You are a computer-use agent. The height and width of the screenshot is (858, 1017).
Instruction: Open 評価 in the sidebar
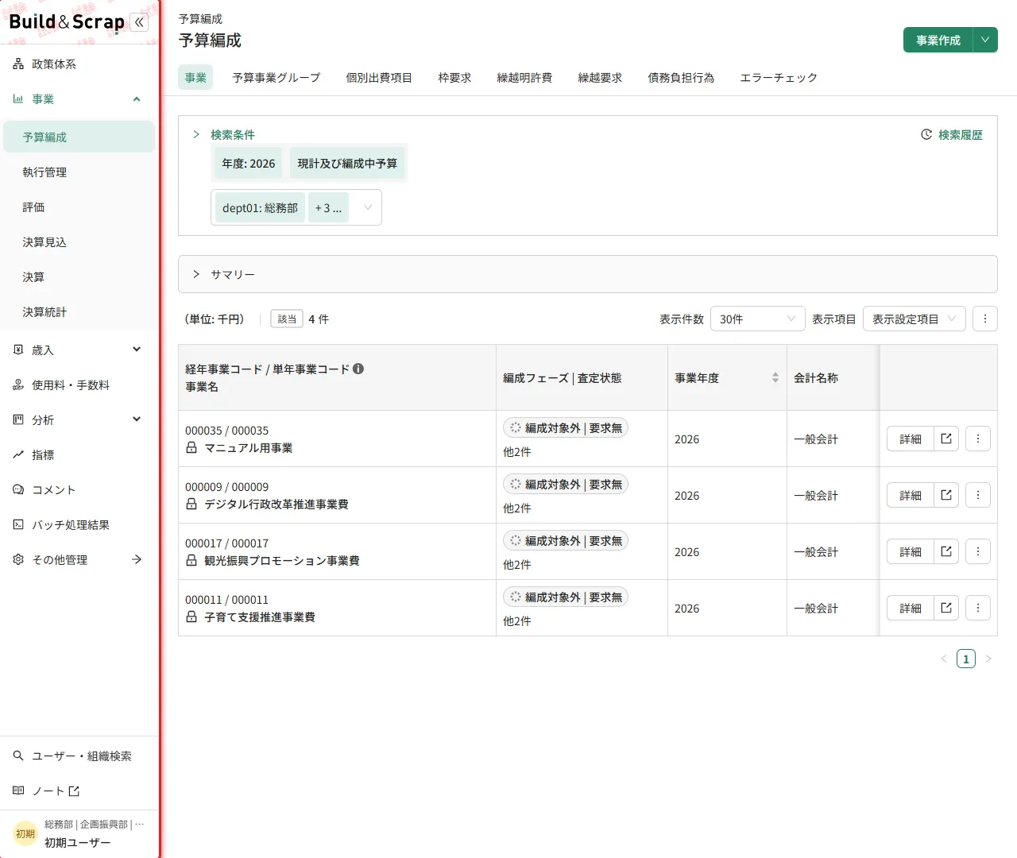click(x=79, y=207)
